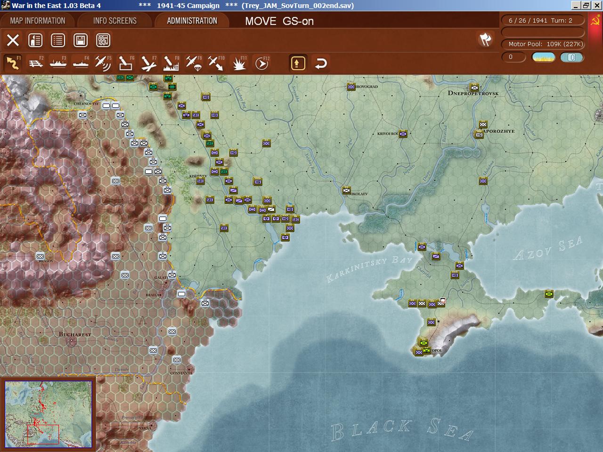603x452 pixels.
Task: Select the ADMINISTRATION tab
Action: (x=192, y=21)
